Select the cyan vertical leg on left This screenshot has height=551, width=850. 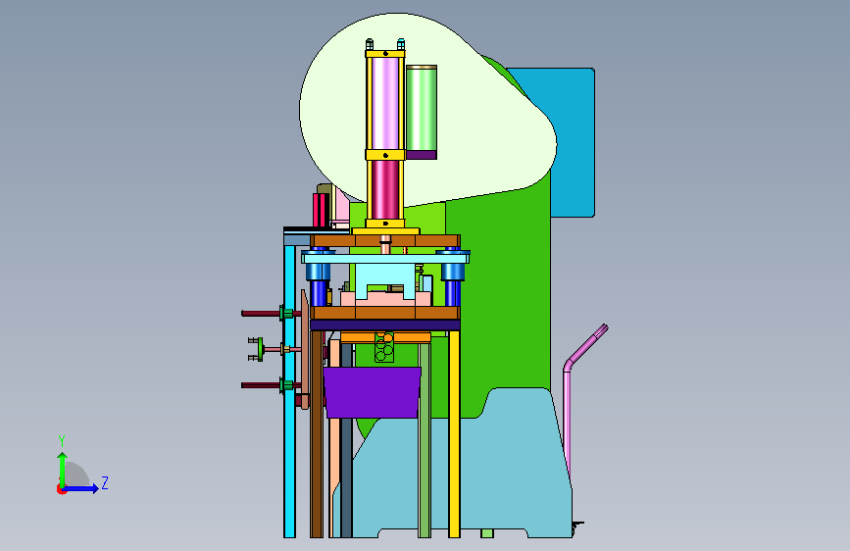pyautogui.click(x=289, y=390)
